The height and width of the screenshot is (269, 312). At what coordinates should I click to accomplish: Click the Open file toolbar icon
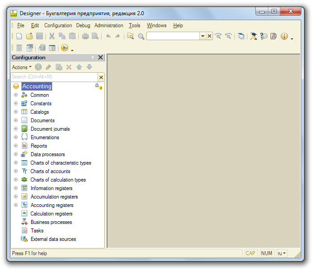[29, 36]
